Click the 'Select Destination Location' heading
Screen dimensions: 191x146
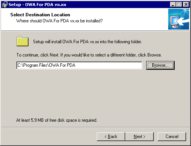tap(40, 15)
